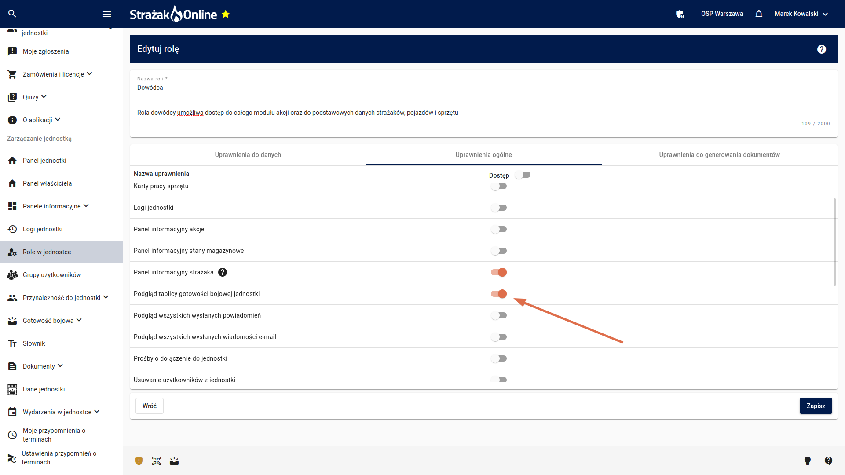Click the info icon for O aplikacji
845x475 pixels.
click(x=12, y=120)
